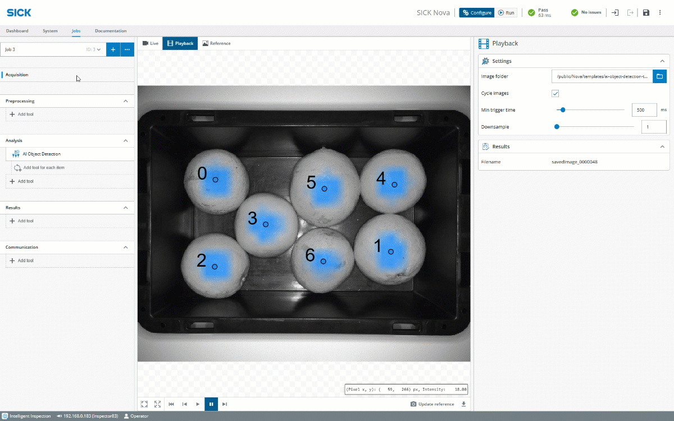This screenshot has width=674, height=421.
Task: Collapse the Settings panel
Action: click(x=662, y=61)
